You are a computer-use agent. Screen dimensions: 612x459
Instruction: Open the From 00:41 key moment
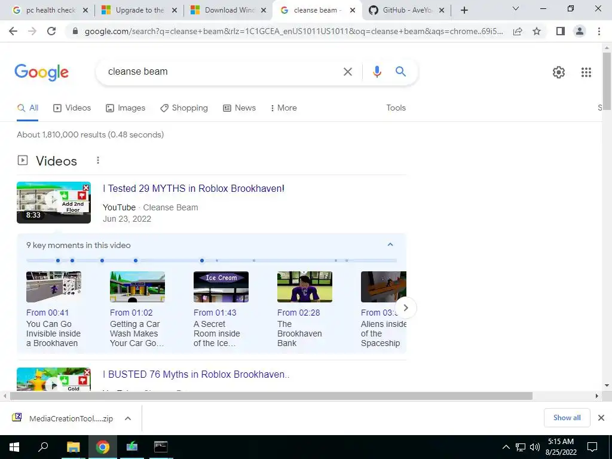click(x=47, y=313)
